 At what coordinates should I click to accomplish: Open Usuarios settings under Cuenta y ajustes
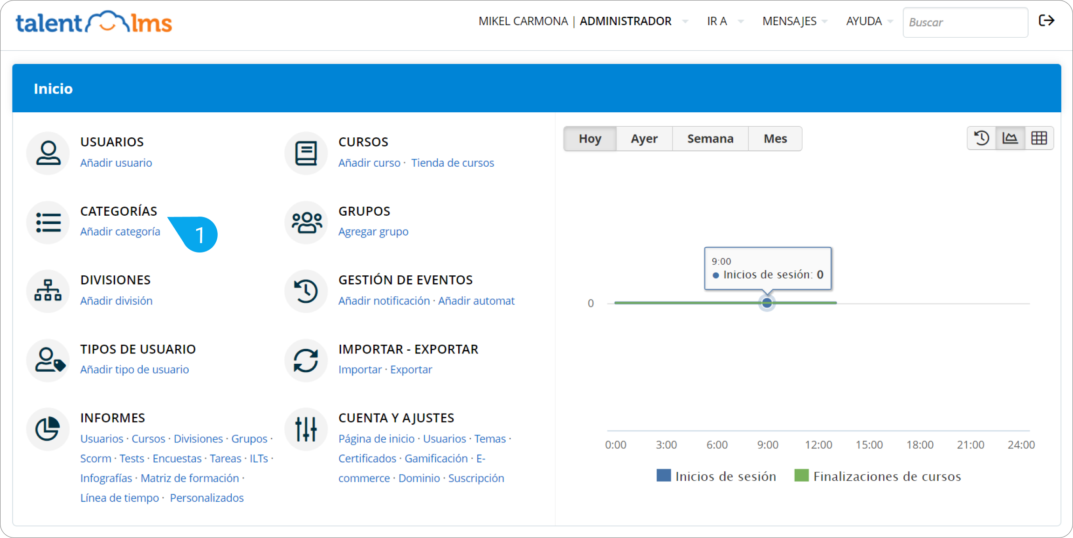[444, 438]
